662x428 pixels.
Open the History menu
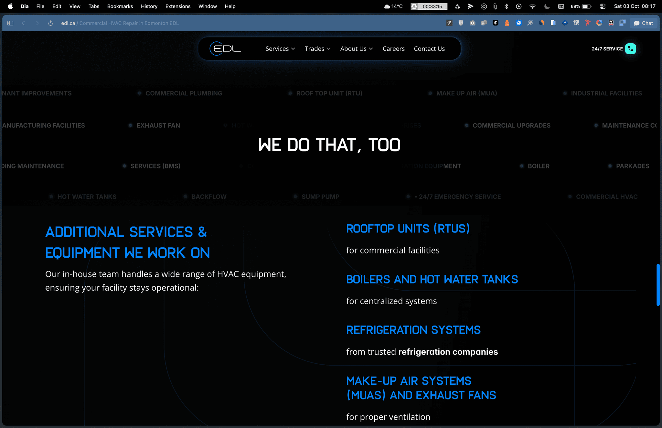tap(149, 6)
